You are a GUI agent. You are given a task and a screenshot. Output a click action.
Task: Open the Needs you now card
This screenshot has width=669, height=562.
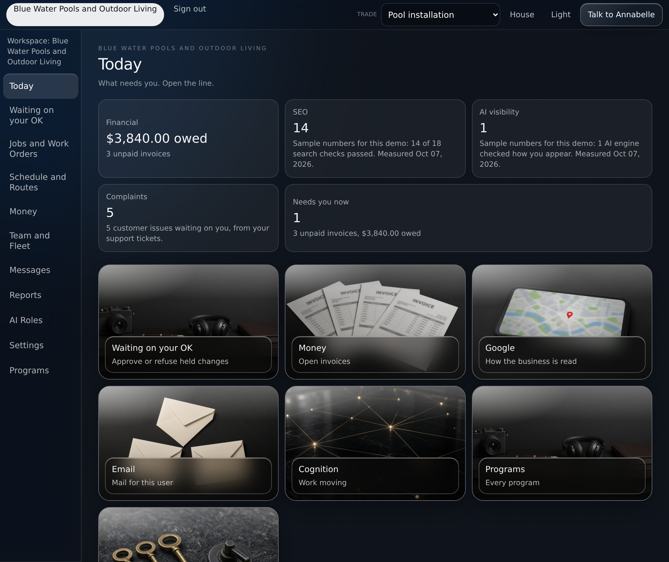coord(468,218)
